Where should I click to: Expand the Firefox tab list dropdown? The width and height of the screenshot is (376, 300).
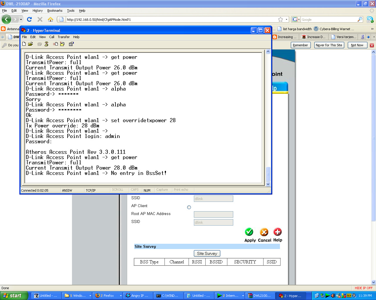[x=374, y=37]
